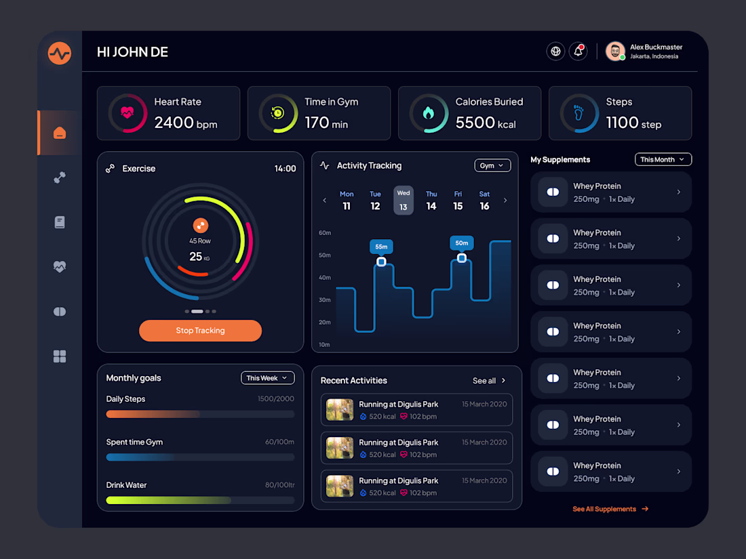Open This Month supplements dropdown

point(663,159)
